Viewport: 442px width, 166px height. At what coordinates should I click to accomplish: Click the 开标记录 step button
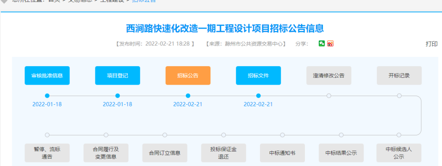click(399, 76)
